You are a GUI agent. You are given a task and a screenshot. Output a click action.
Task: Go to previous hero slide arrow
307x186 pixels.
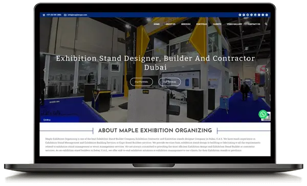pyautogui.click(x=44, y=70)
